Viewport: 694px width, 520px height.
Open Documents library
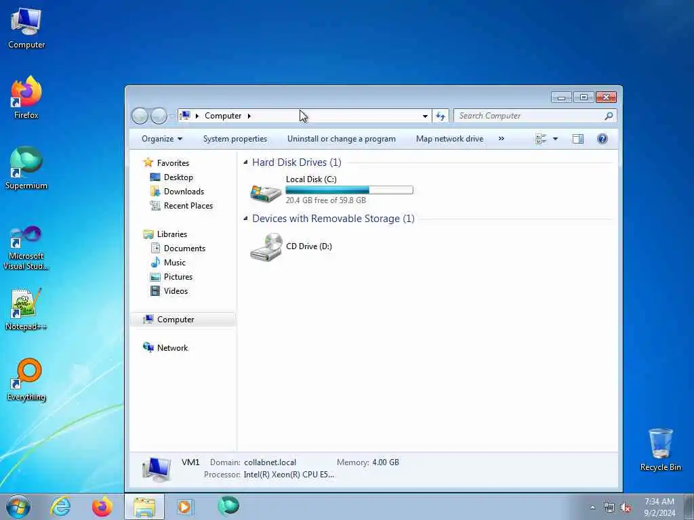point(184,248)
